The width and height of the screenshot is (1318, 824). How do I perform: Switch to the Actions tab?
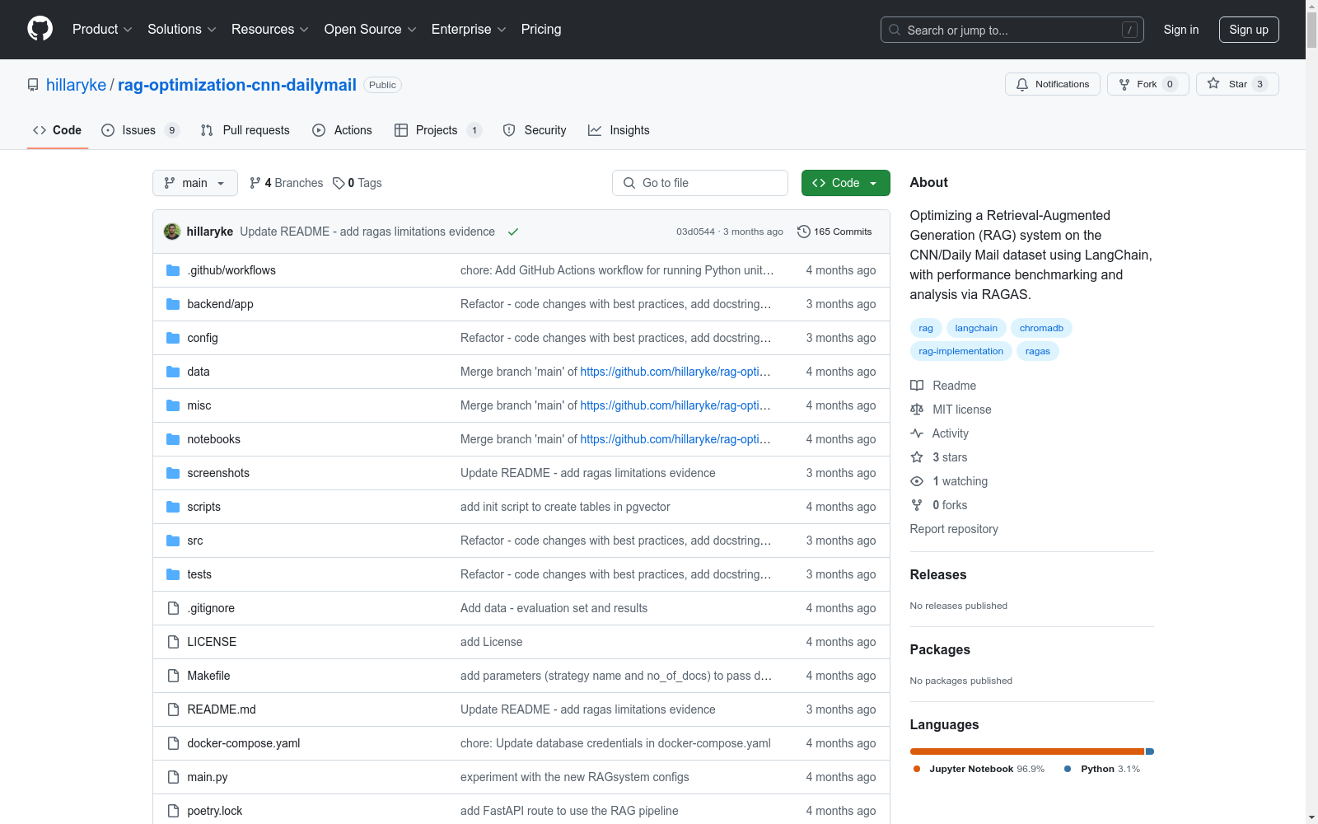pyautogui.click(x=343, y=130)
